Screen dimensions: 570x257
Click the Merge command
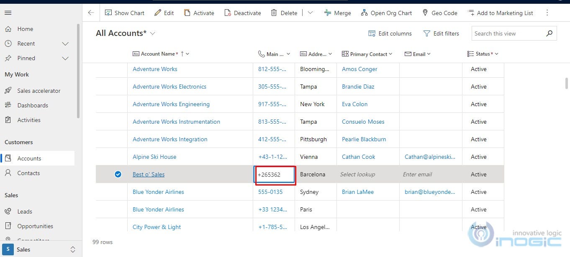338,13
